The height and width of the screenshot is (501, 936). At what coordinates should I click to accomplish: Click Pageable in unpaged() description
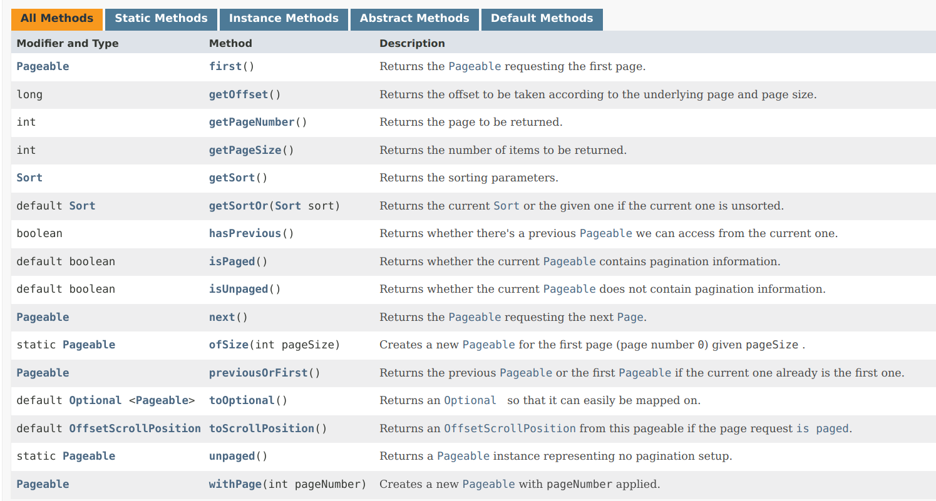pyautogui.click(x=463, y=456)
